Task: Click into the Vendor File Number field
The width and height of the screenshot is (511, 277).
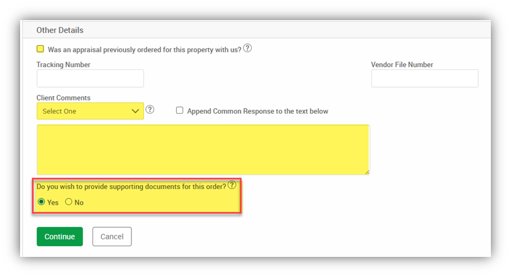Action: pyautogui.click(x=425, y=79)
